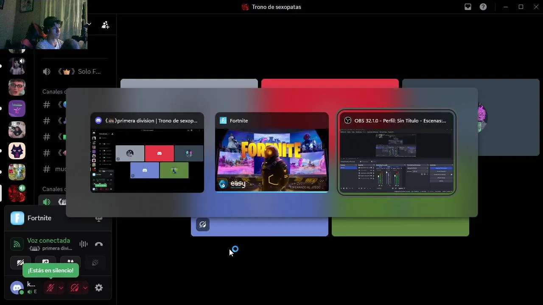Click the share screen button

[x=45, y=263]
